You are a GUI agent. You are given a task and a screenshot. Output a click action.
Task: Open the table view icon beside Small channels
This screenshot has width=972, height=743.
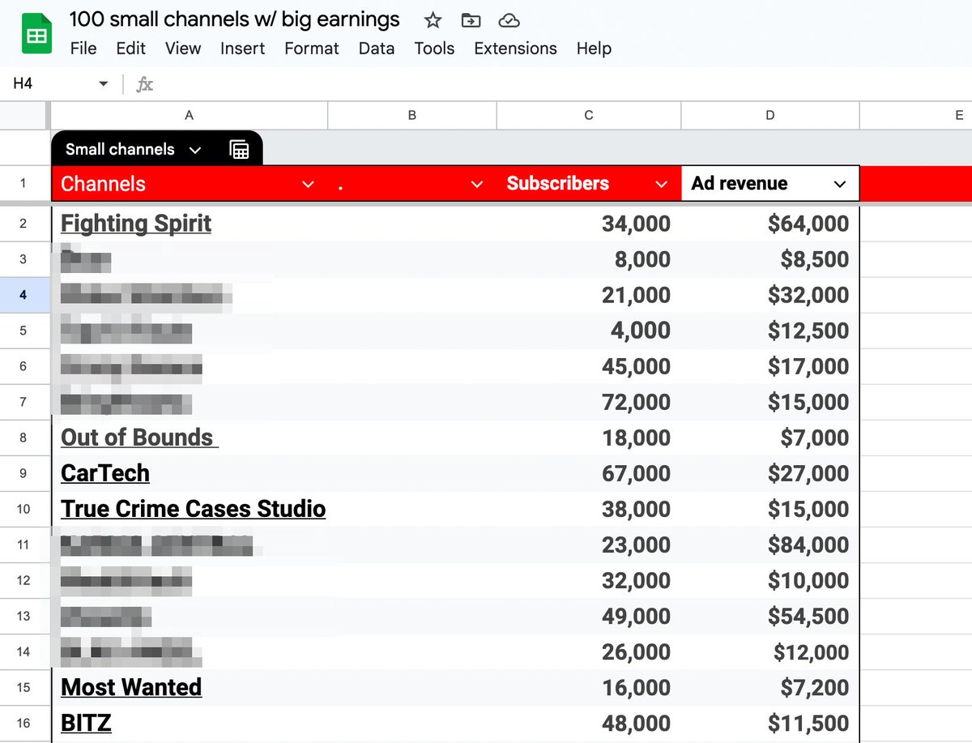click(239, 149)
